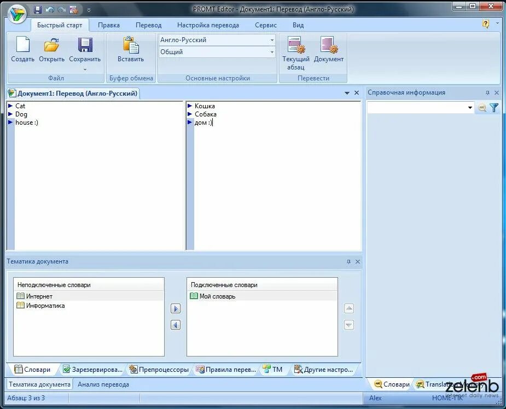Click the source word house :)
Image resolution: width=506 pixels, height=409 pixels.
tap(26, 122)
